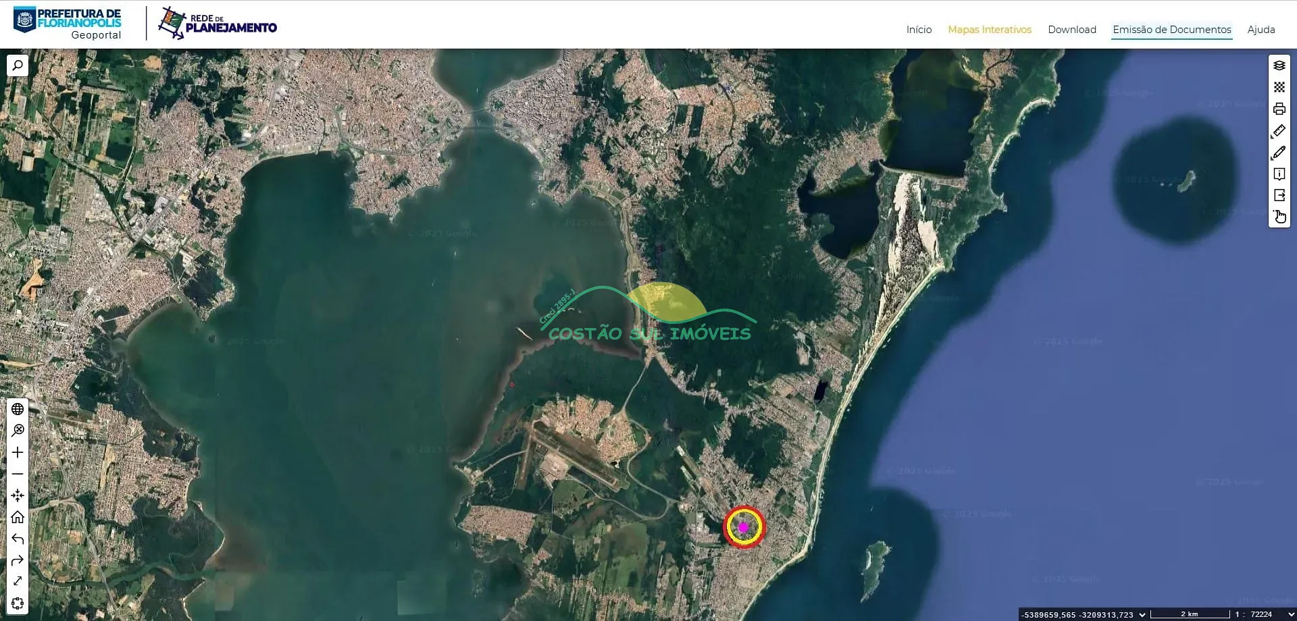Click the coordinates readout -5389659,565 -3209313,723
Screen dimensions: 1297x621
1077,615
